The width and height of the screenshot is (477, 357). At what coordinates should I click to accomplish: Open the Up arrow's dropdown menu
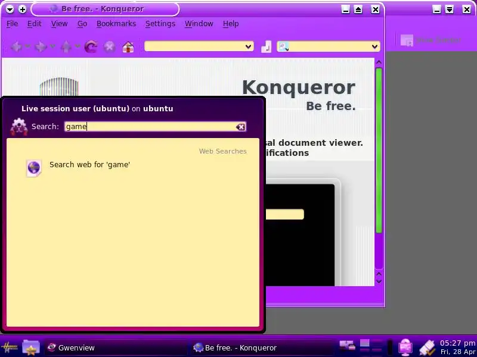[x=78, y=46]
